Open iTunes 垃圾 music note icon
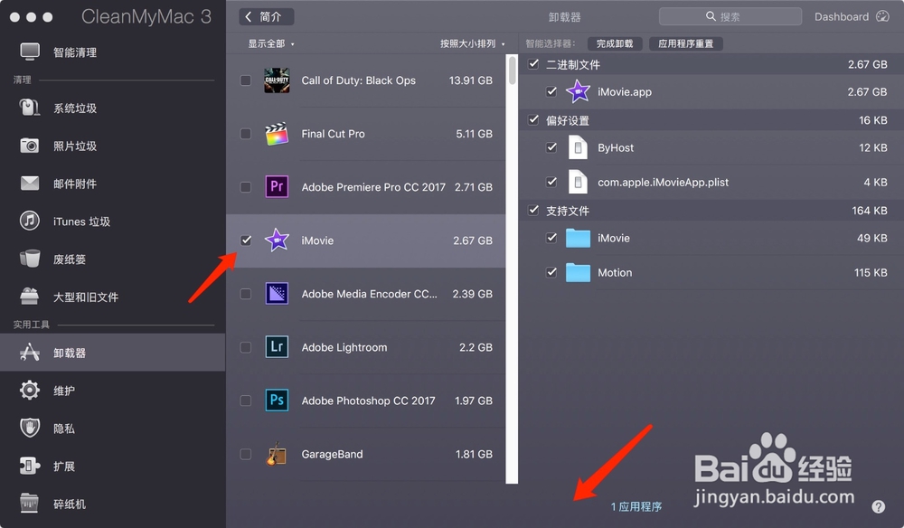The height and width of the screenshot is (528, 904). (30, 221)
